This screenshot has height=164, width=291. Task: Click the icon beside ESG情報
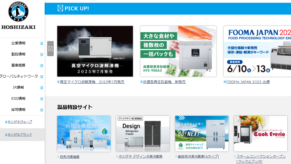[x=42, y=99]
